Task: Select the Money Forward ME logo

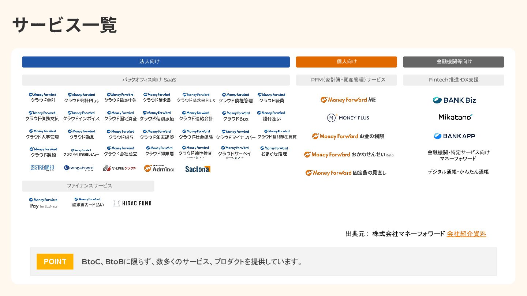Action: point(348,100)
